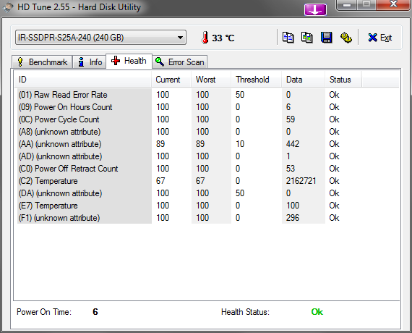
Task: Minimize the HD Tune window
Action: [347, 5]
